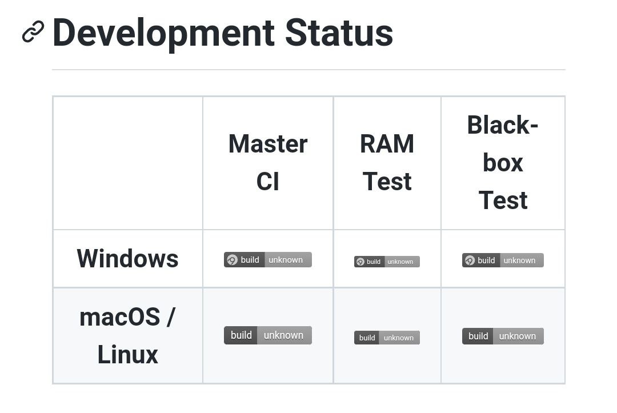The height and width of the screenshot is (413, 617).
Task: Select the Development Status heading text
Action: (x=223, y=33)
